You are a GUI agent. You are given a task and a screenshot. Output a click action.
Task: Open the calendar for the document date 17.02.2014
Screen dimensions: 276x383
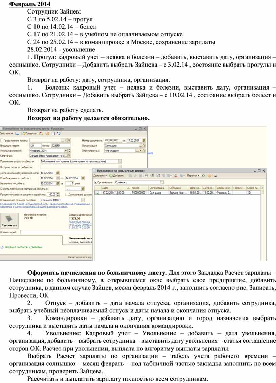point(144,141)
